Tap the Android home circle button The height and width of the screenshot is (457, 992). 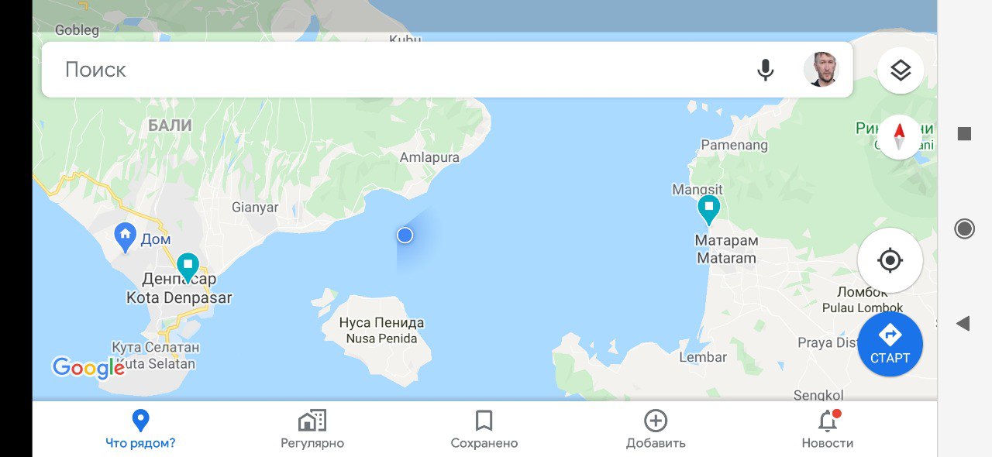pos(964,228)
